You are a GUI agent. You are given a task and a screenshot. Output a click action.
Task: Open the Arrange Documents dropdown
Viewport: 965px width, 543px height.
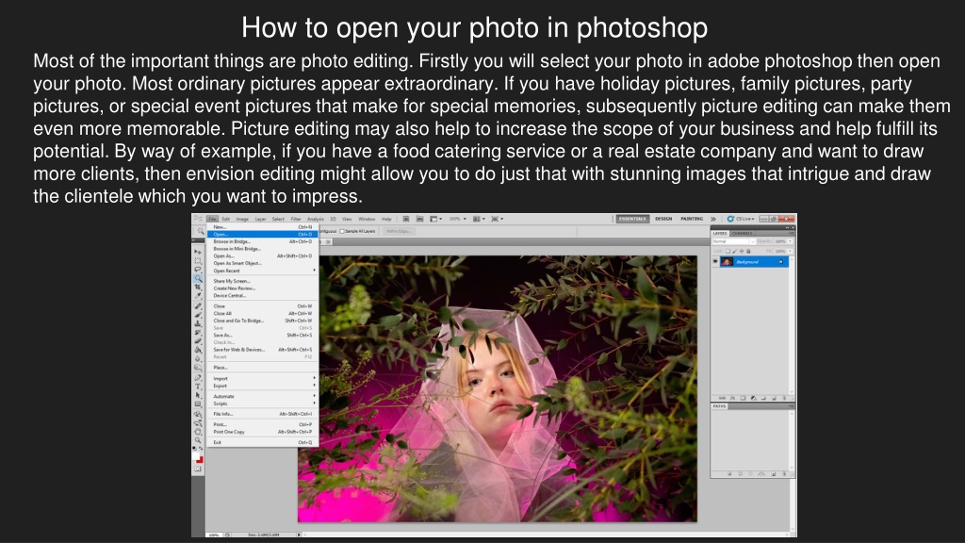479,219
